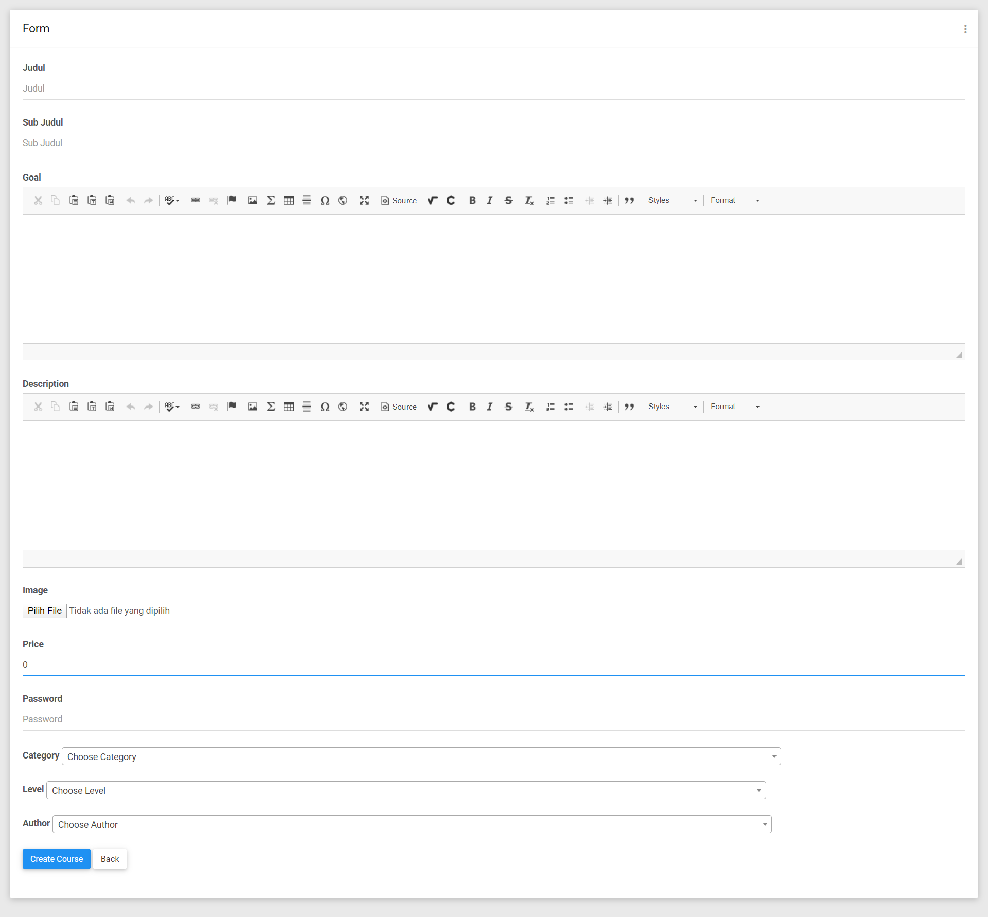The height and width of the screenshot is (917, 988).
Task: Insert an image in Description editor
Action: tap(253, 407)
